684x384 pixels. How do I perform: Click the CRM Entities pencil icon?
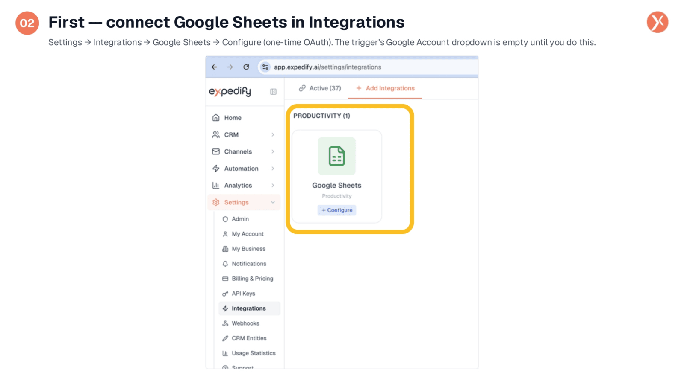pyautogui.click(x=225, y=338)
